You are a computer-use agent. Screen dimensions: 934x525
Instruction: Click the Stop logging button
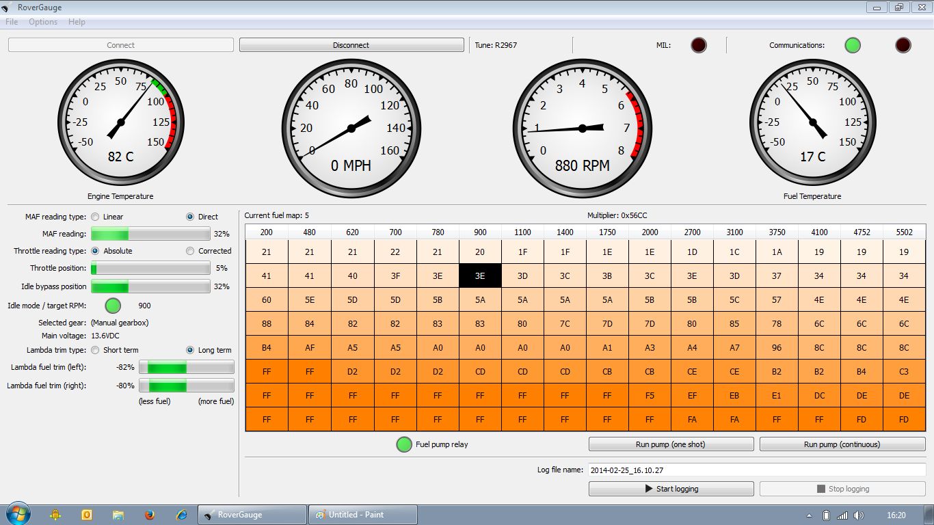pyautogui.click(x=842, y=489)
